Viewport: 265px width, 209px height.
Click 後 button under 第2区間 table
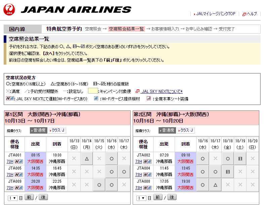pyautogui.click(x=172, y=197)
